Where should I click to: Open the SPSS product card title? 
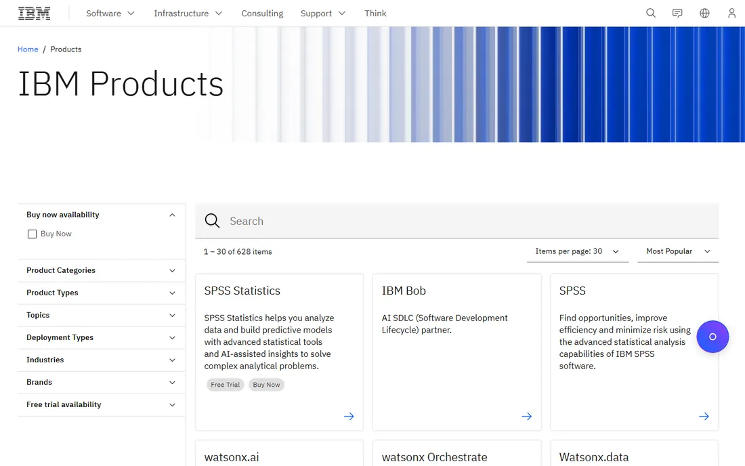point(572,291)
